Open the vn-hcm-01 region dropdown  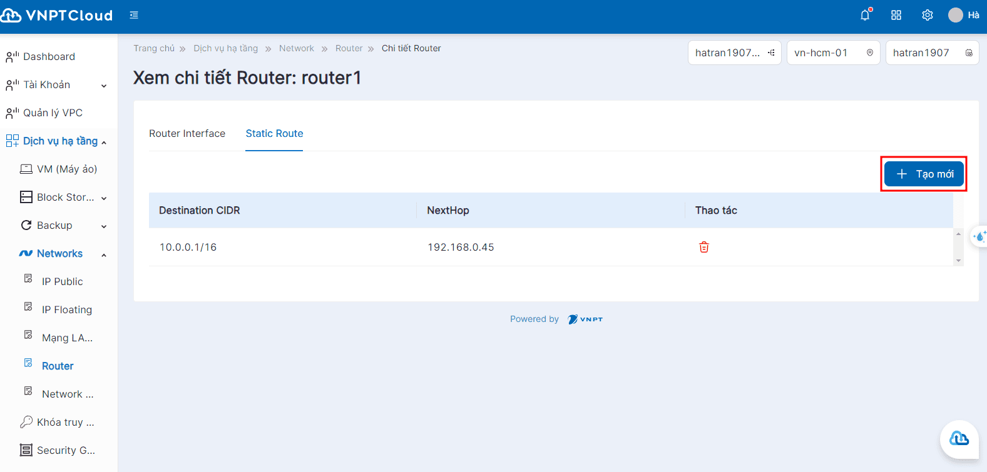[834, 53]
